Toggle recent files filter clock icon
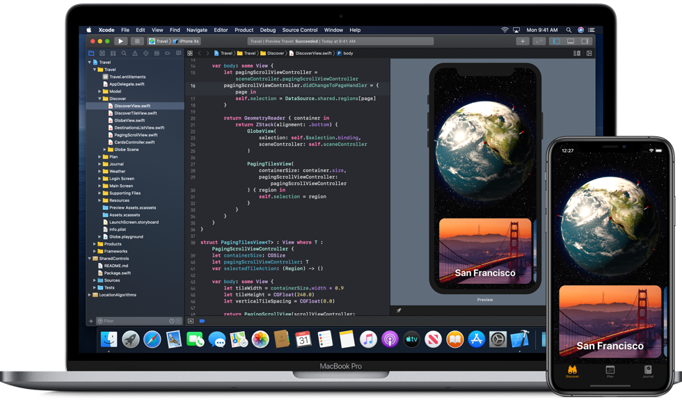The height and width of the screenshot is (400, 682). tap(172, 321)
